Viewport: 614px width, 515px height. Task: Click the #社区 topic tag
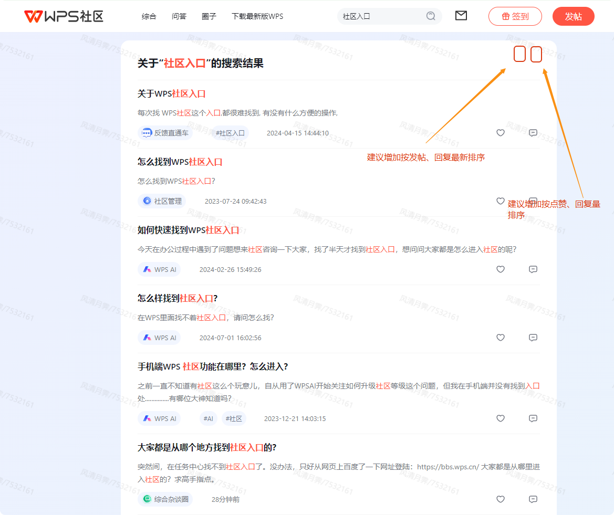pyautogui.click(x=234, y=418)
